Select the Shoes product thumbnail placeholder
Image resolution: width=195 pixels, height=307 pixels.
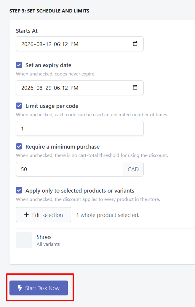tap(24, 240)
